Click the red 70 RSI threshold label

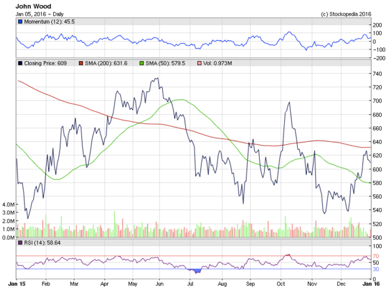pyautogui.click(x=375, y=256)
